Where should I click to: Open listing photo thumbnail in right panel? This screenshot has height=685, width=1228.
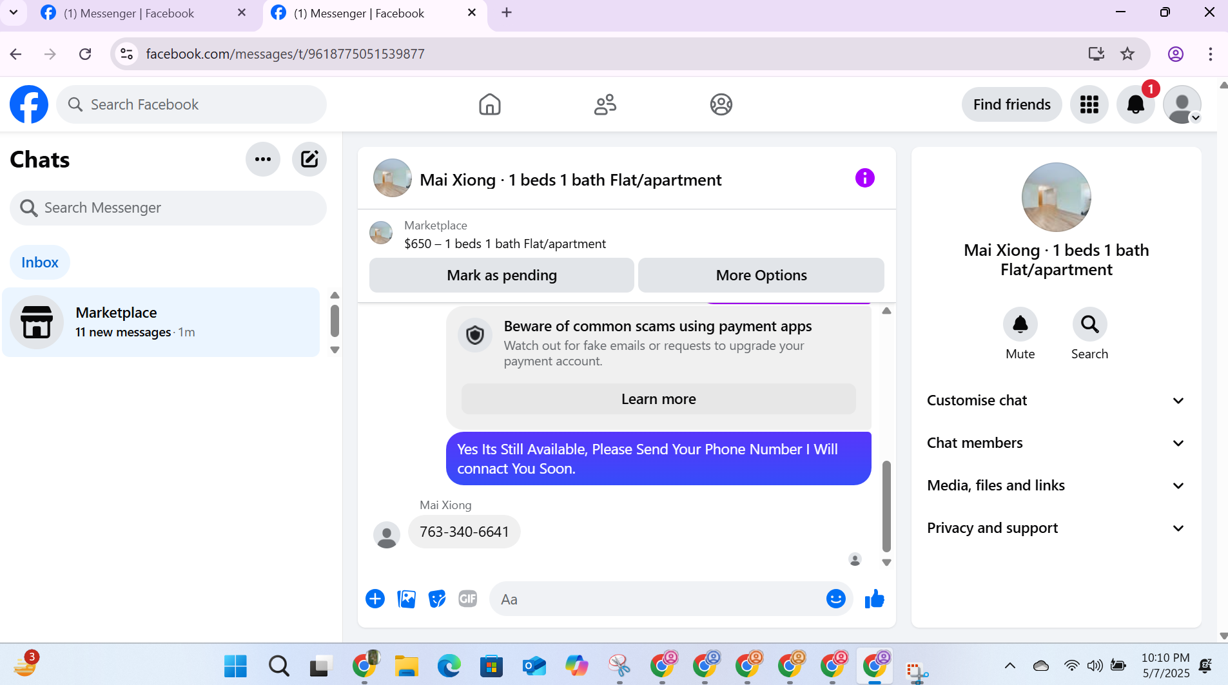click(1056, 197)
